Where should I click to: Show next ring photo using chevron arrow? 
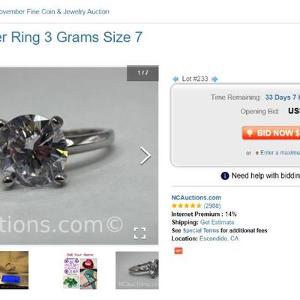point(145,156)
